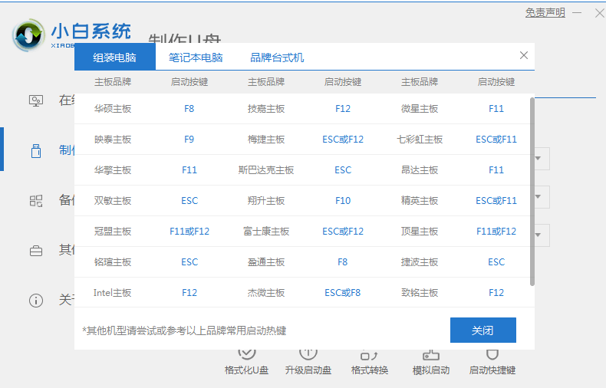Image resolution: width=606 pixels, height=388 pixels.
Task: Click the blue 关闭 button
Action: point(482,330)
